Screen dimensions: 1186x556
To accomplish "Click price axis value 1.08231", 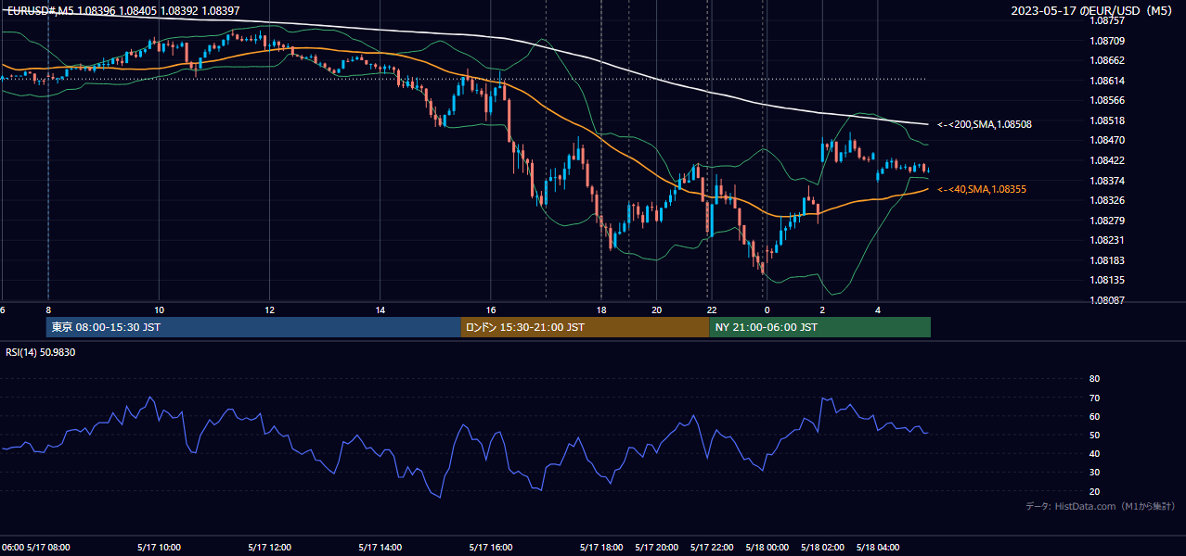I will [1107, 240].
